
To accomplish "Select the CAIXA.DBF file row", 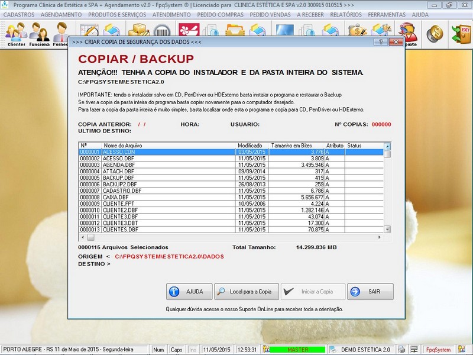I will [231, 197].
